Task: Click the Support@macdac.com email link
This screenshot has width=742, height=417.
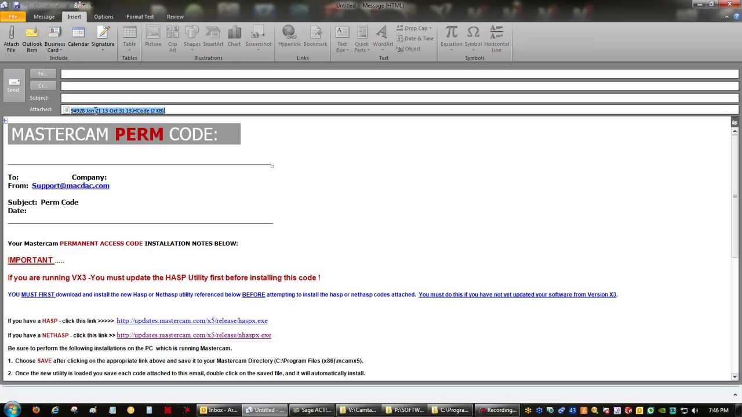Action: pyautogui.click(x=70, y=185)
